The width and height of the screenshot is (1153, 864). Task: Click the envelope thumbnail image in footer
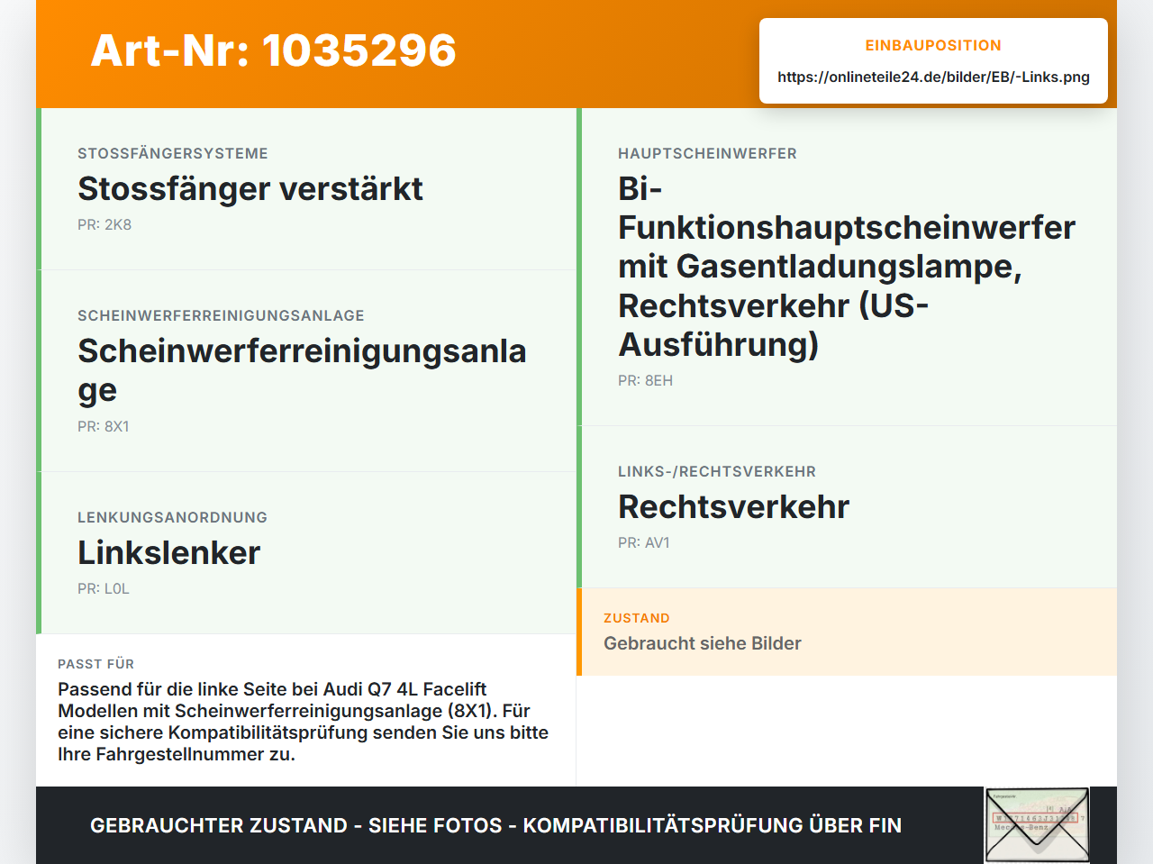coord(1037,825)
